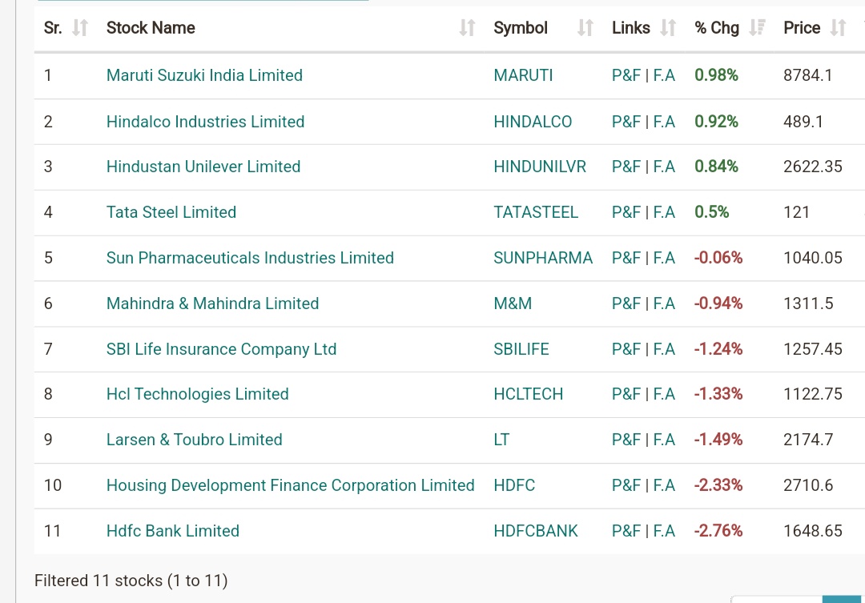The height and width of the screenshot is (603, 865).
Task: Click the Stock Name column header
Action: click(x=151, y=27)
